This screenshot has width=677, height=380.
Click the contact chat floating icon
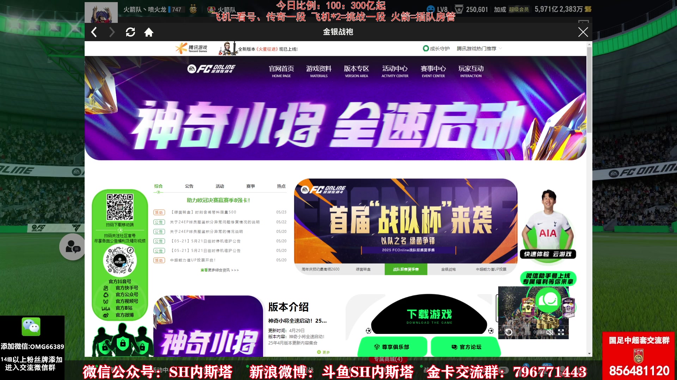72,247
